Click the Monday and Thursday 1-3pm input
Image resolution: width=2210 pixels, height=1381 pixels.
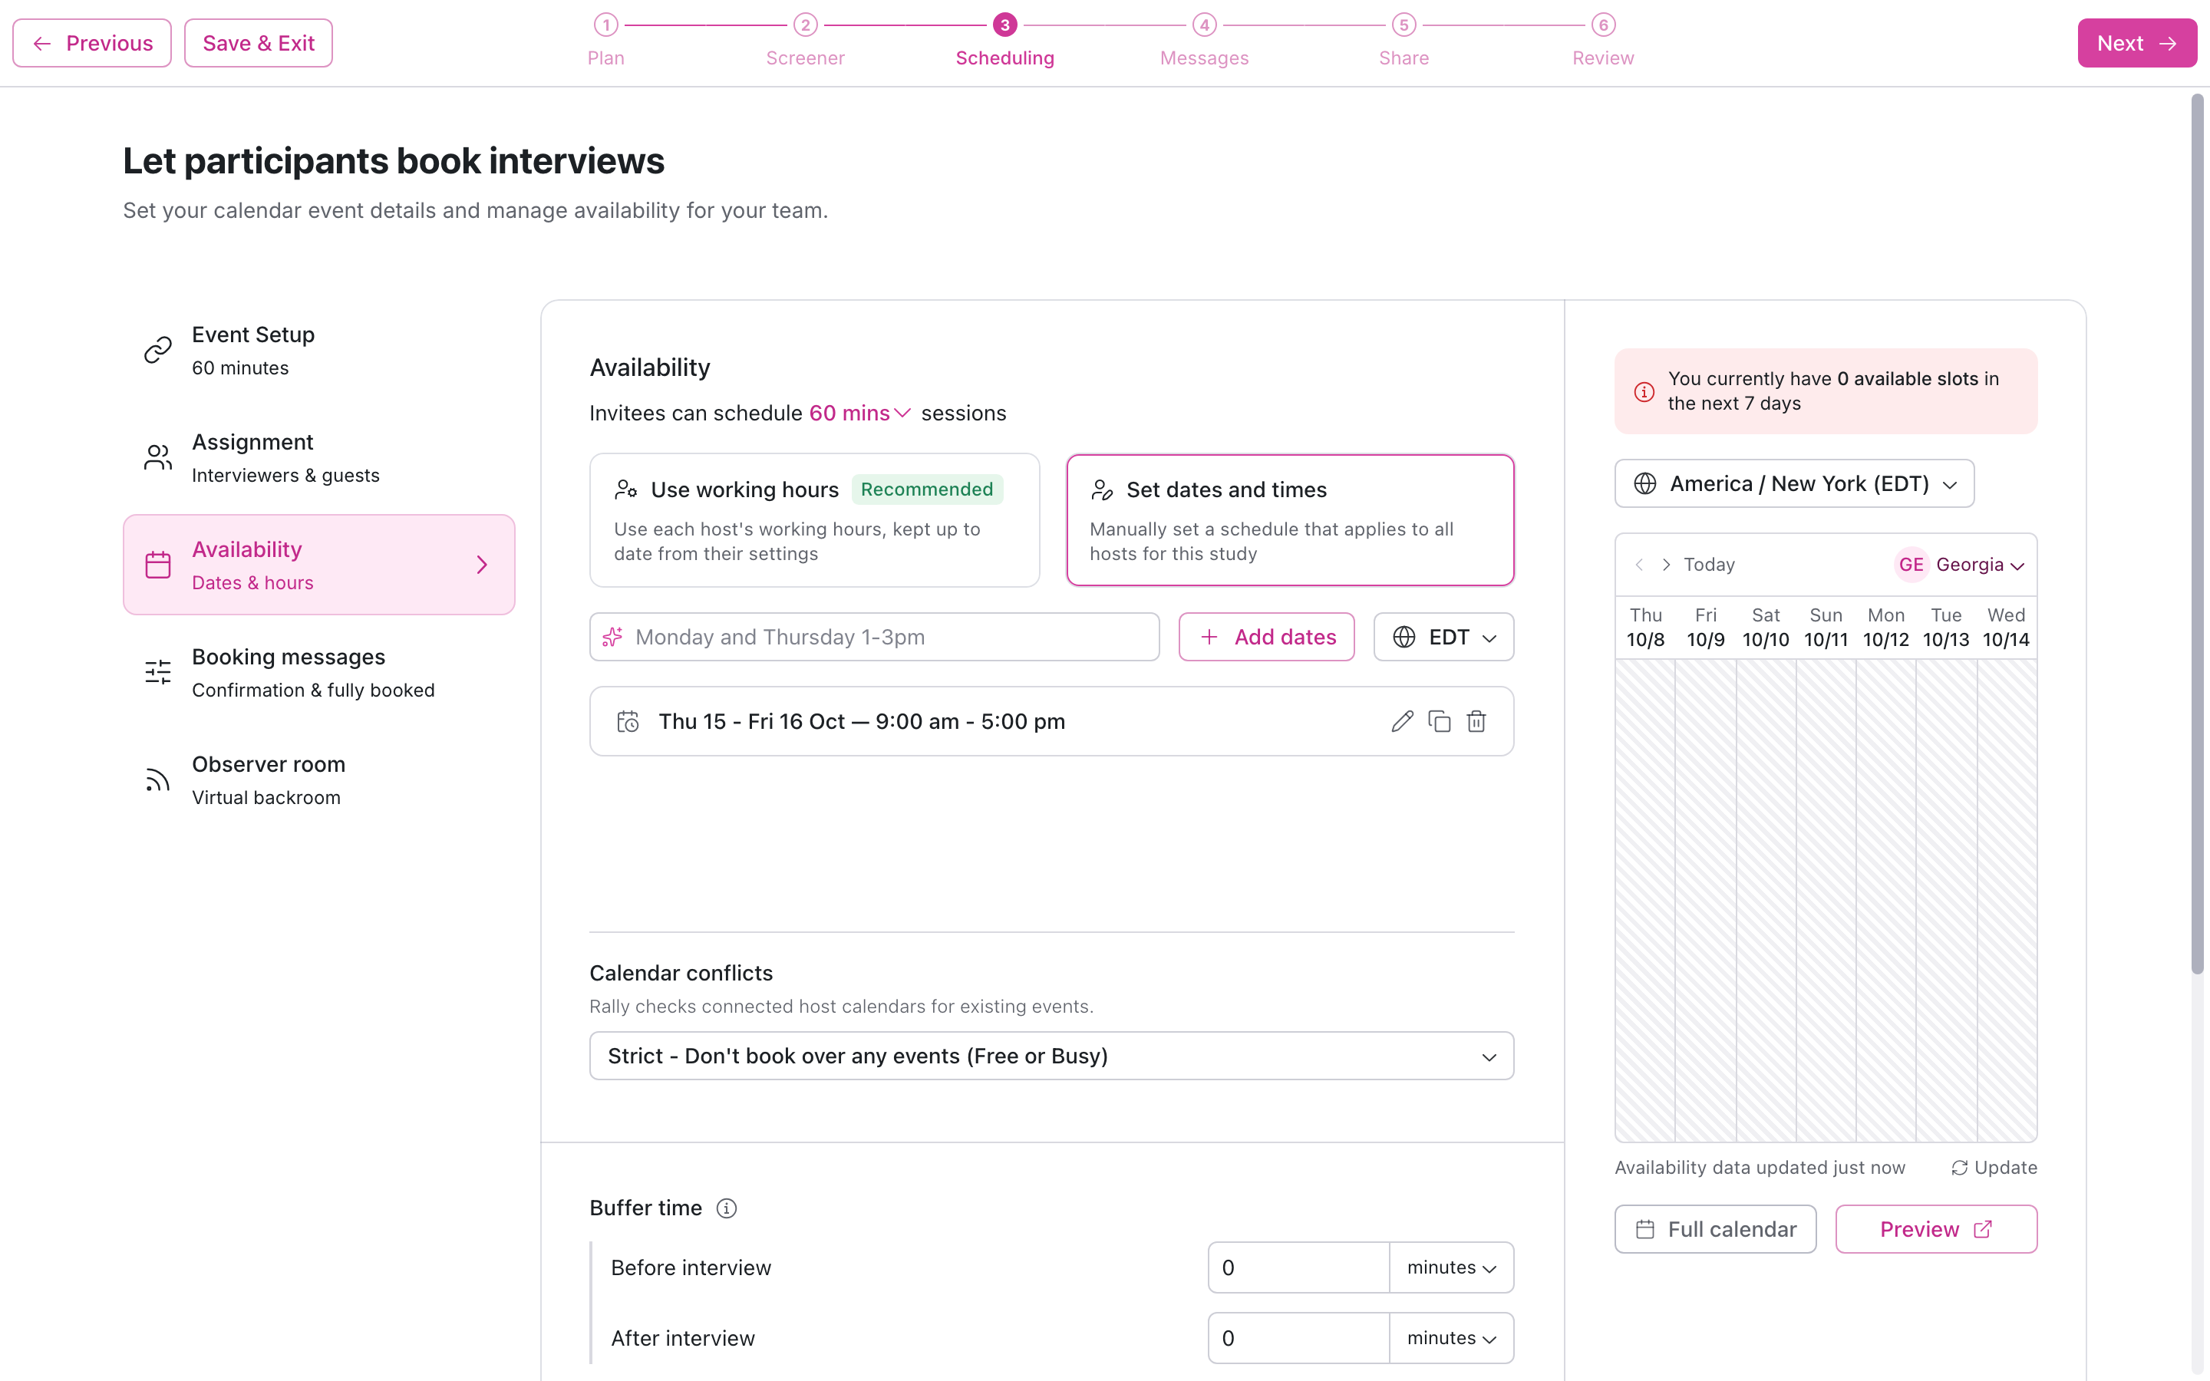point(875,637)
